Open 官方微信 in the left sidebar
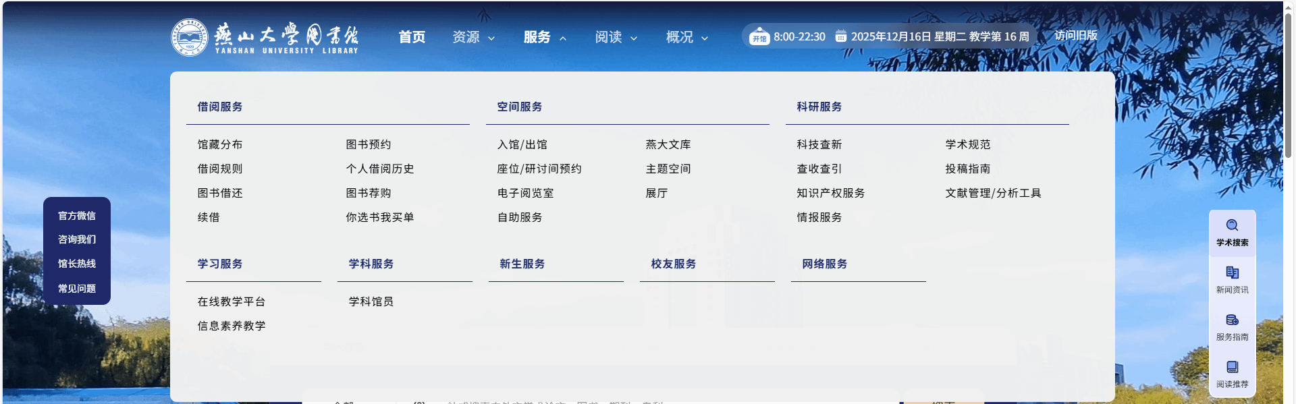This screenshot has width=1296, height=404. [77, 216]
